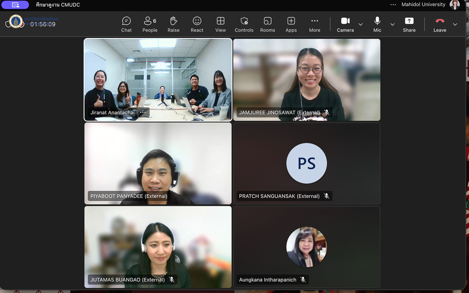This screenshot has width=469, height=293.
Task: Open the More menu in toolbar
Action: point(315,24)
